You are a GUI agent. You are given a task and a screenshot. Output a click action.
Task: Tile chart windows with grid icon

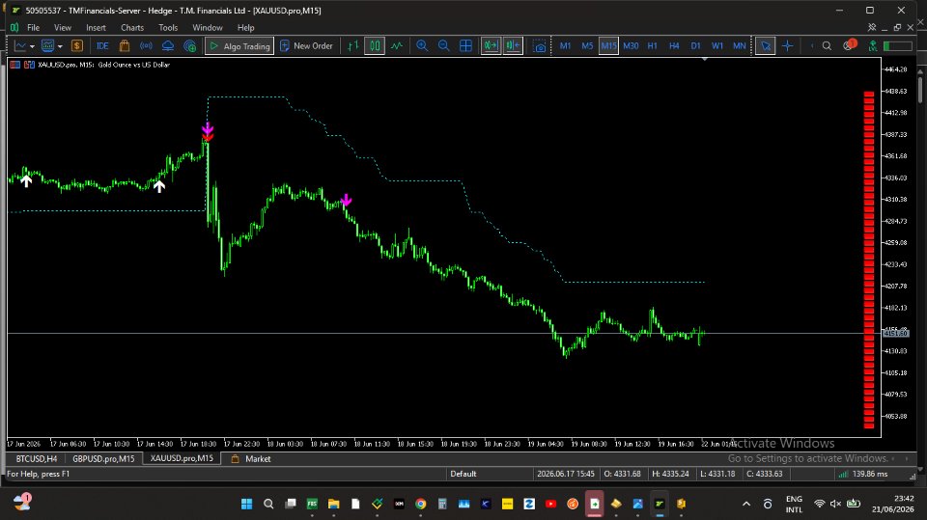(465, 45)
